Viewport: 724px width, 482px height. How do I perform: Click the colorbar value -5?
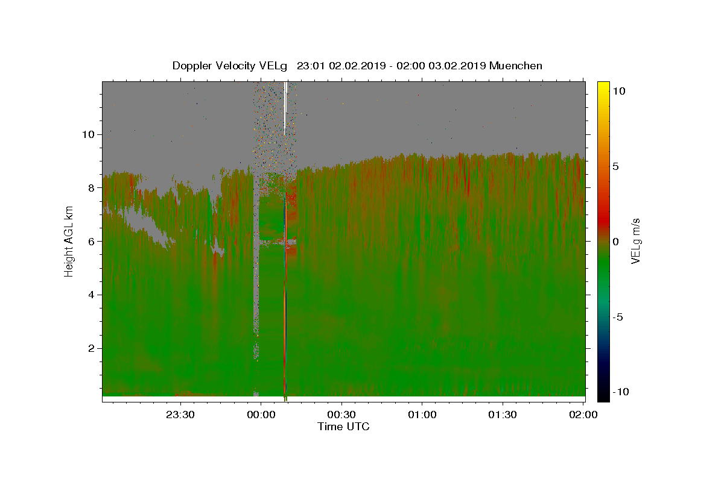click(619, 317)
